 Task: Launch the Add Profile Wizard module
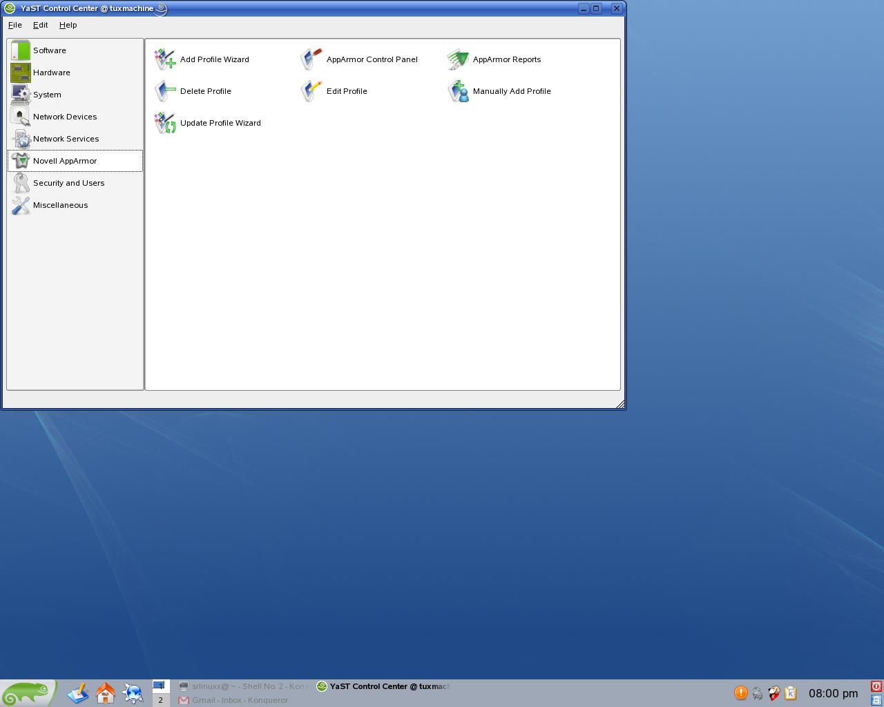(x=202, y=59)
